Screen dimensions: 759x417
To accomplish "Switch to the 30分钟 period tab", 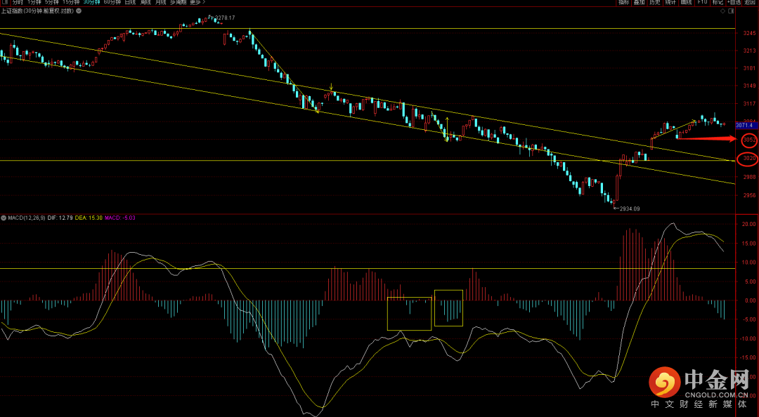I will 91,3.
